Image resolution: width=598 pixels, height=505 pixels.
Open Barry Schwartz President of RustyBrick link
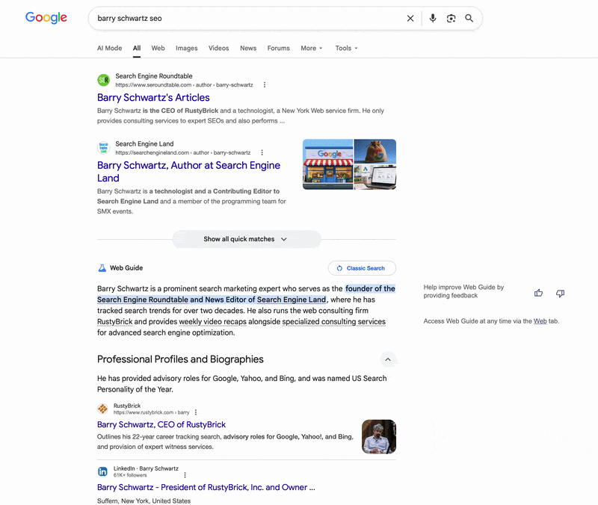(206, 487)
